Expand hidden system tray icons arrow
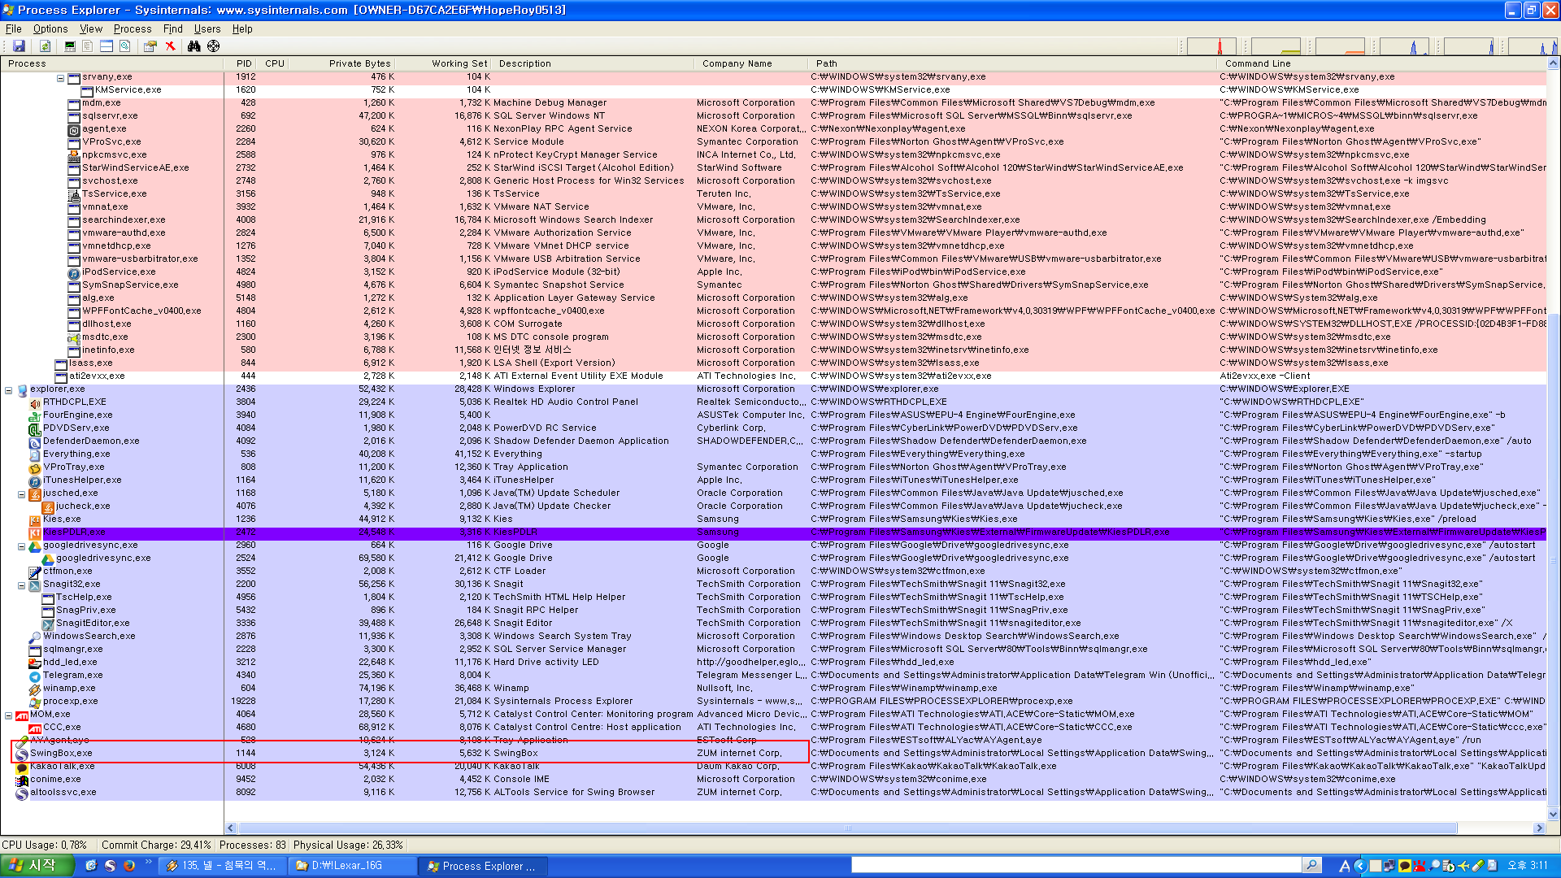The height and width of the screenshot is (878, 1561). (x=1359, y=866)
